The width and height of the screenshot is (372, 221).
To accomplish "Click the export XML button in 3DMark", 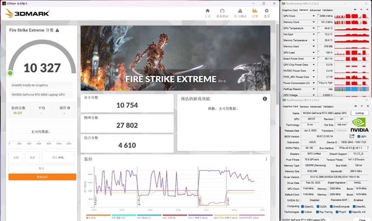I will click(x=58, y=157).
